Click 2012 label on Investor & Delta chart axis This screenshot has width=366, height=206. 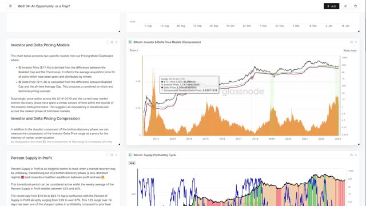click(156, 138)
